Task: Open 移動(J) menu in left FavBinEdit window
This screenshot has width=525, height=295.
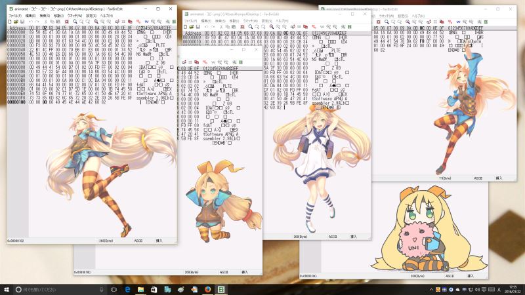Action: pyautogui.click(x=58, y=16)
